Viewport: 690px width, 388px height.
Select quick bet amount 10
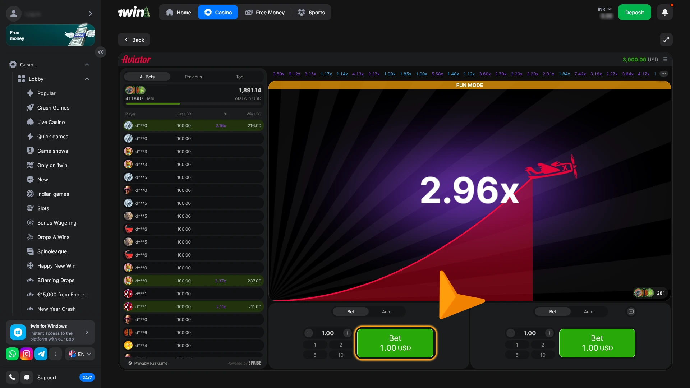tap(340, 355)
